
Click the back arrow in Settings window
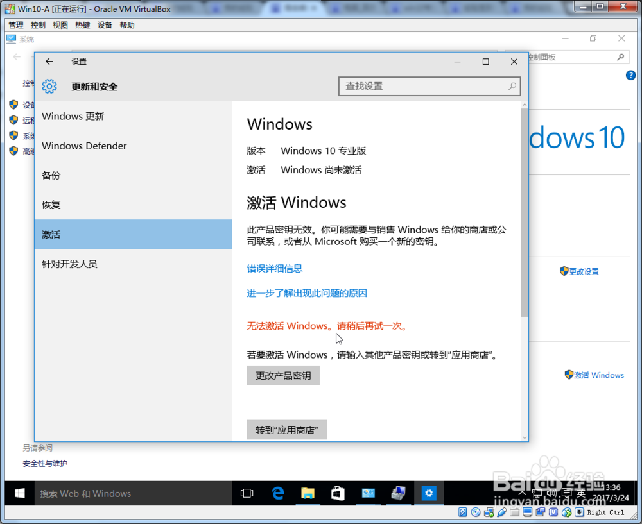click(x=49, y=62)
